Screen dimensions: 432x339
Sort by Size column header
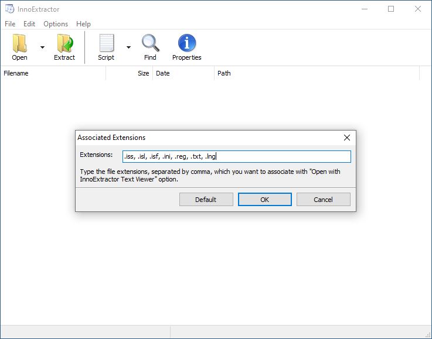(129, 73)
